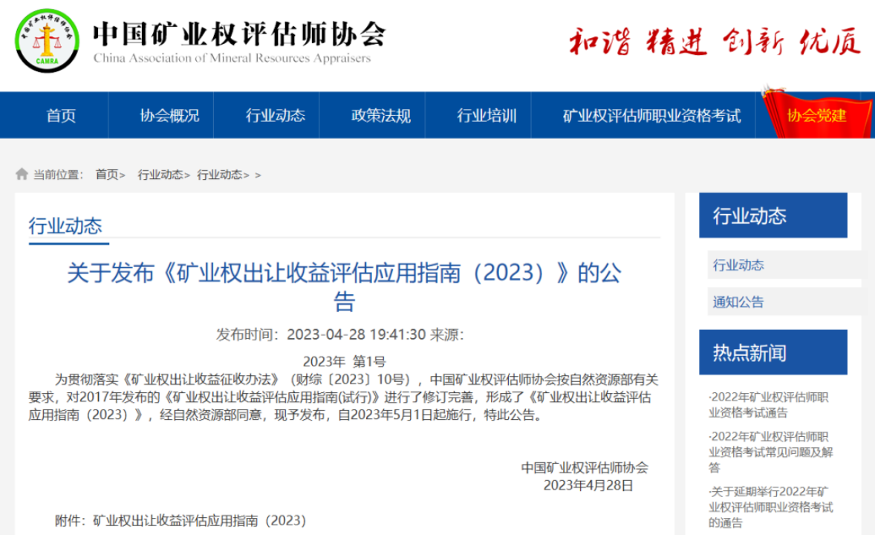This screenshot has height=535, width=875.
Task: Click the 热点新闻 sidebar header block
Action: coord(773,352)
